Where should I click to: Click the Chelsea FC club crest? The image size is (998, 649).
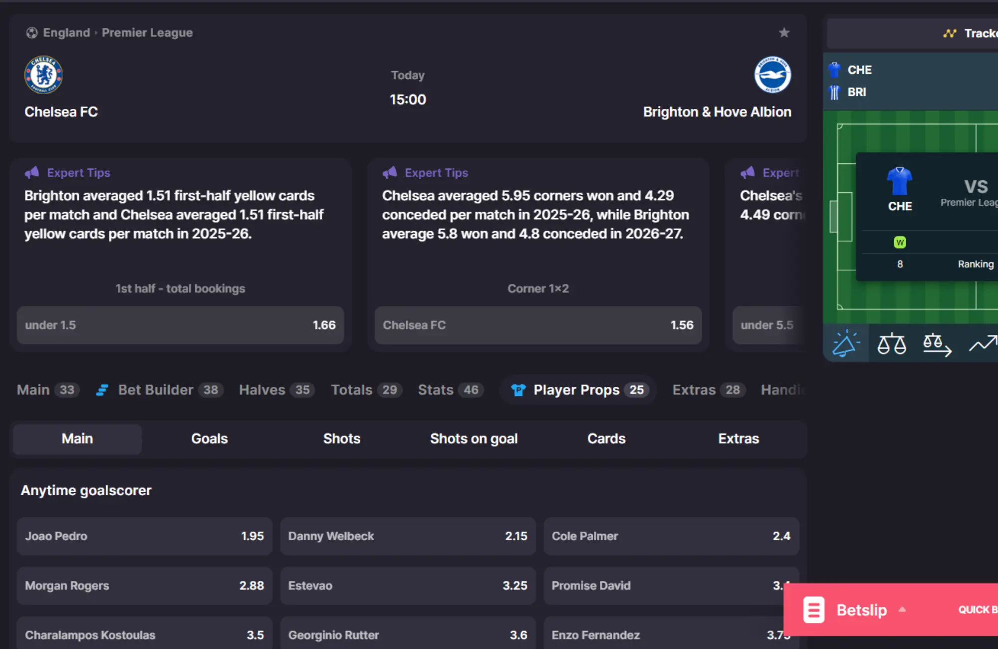tap(43, 75)
